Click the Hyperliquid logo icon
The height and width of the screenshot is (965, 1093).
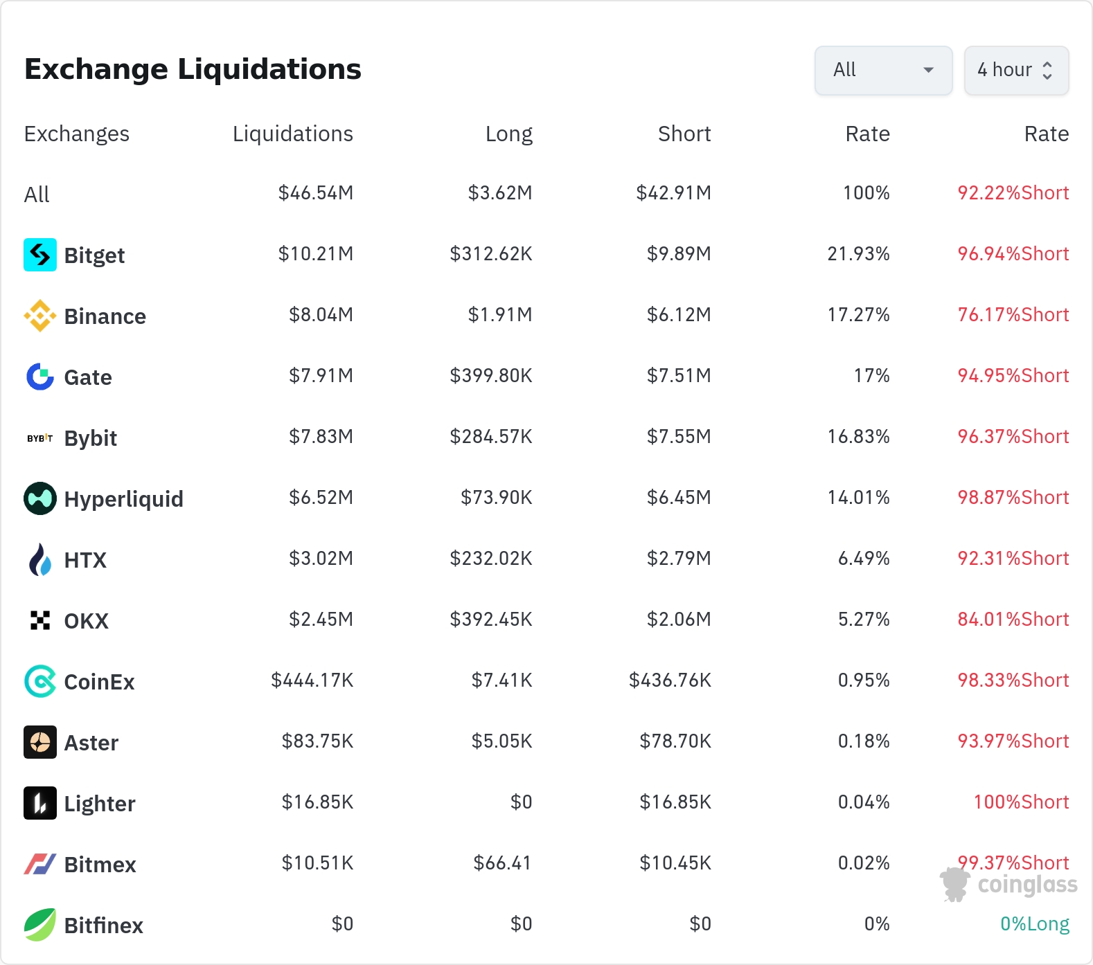coord(40,498)
